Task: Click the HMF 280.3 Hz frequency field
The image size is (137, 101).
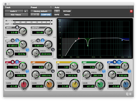Action: tap(97, 76)
